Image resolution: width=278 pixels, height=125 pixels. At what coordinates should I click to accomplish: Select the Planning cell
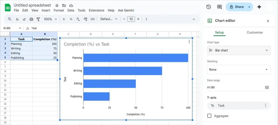(21, 44)
